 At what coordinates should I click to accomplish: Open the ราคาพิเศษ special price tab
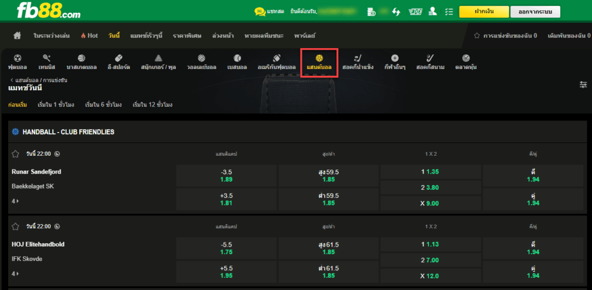coord(187,35)
